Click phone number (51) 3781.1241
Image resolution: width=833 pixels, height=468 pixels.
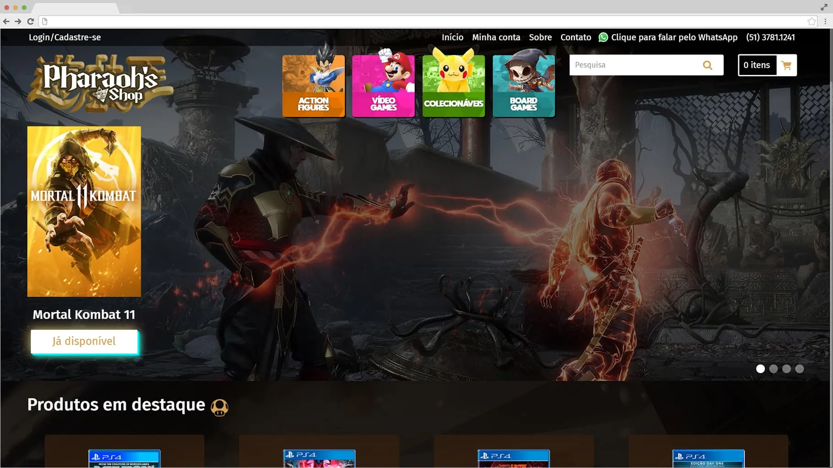click(770, 37)
